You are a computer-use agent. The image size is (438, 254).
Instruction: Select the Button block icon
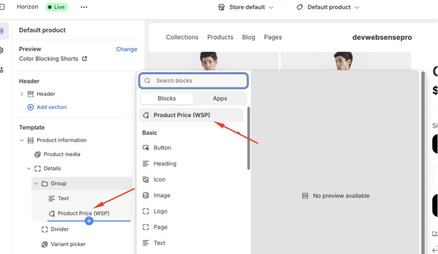point(146,148)
